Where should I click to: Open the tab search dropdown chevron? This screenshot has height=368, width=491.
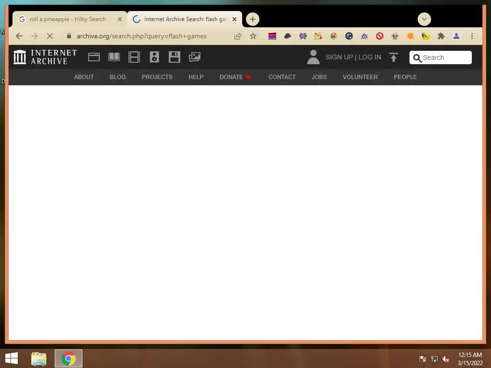pyautogui.click(x=424, y=19)
